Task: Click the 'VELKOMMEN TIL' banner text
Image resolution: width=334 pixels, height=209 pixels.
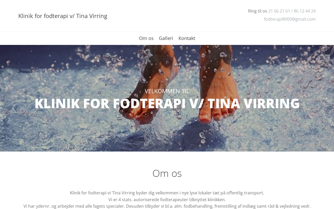Action: tap(167, 91)
